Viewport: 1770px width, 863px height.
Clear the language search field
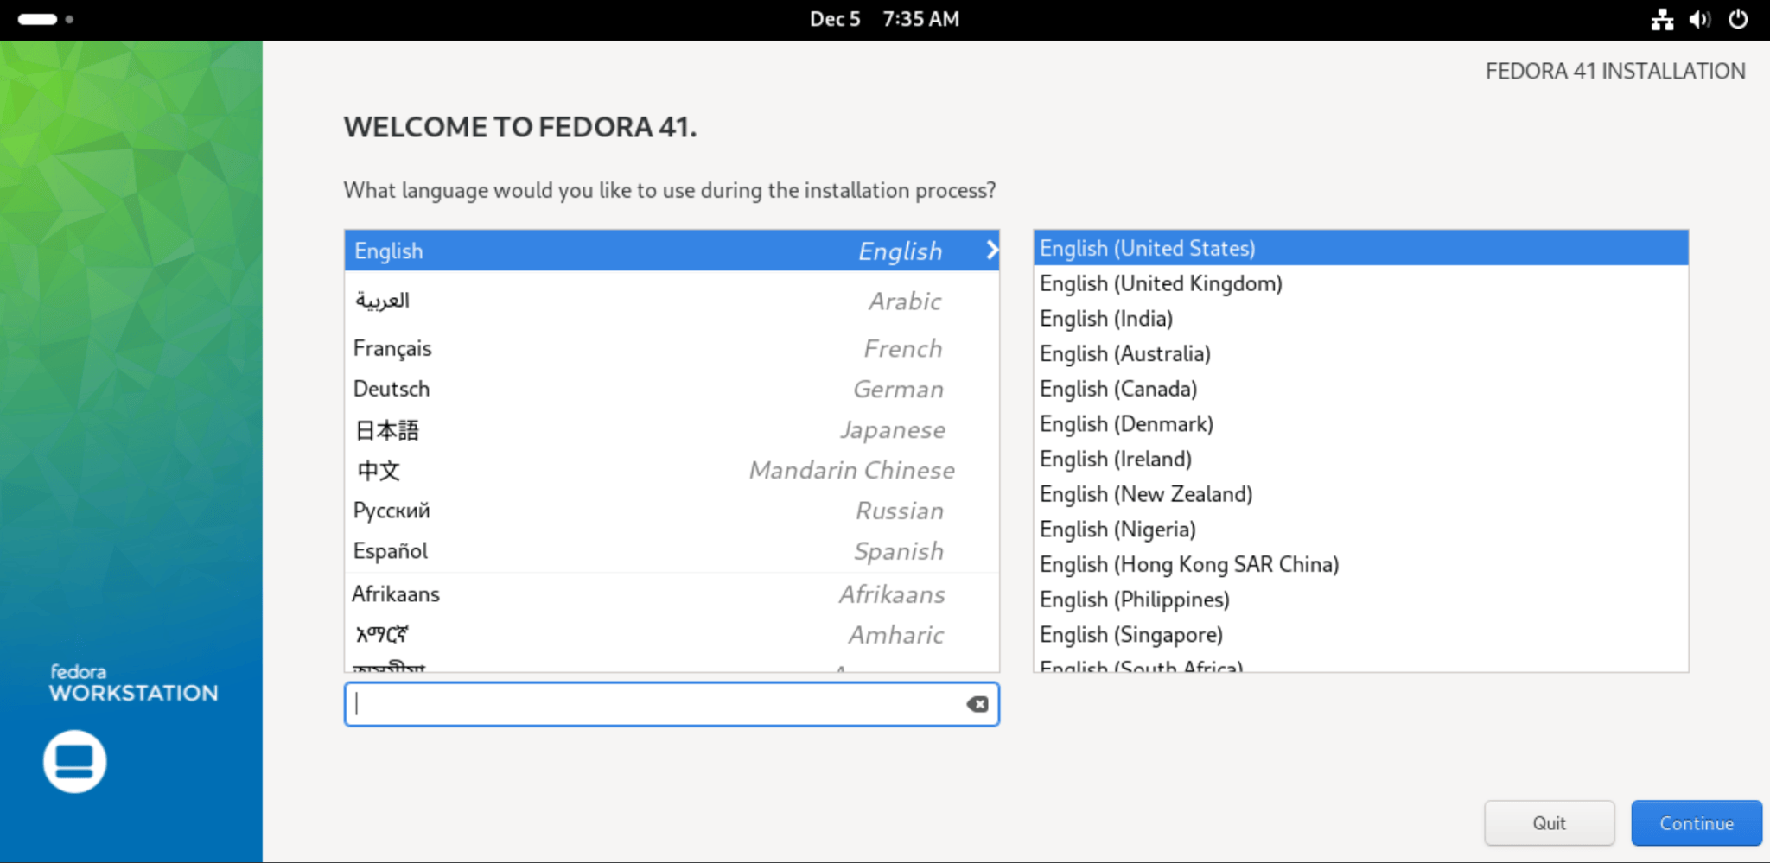(977, 704)
